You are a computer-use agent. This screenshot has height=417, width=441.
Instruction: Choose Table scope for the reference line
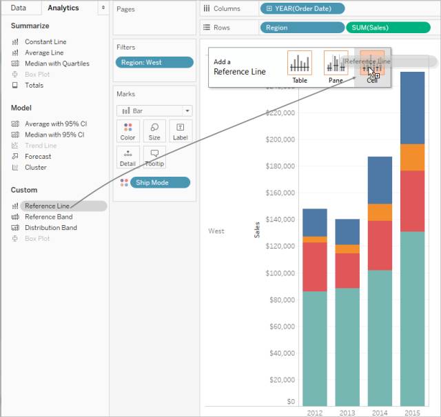(300, 67)
